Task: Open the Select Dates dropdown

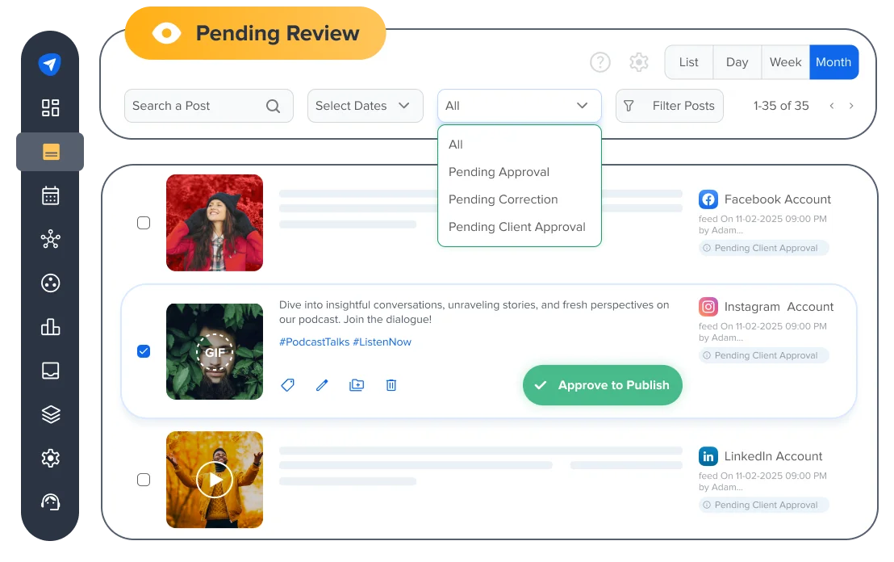Action: tap(365, 106)
